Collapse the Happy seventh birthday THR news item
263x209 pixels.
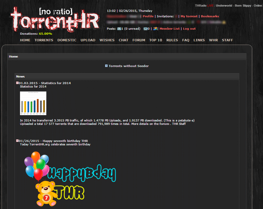pos(17,141)
